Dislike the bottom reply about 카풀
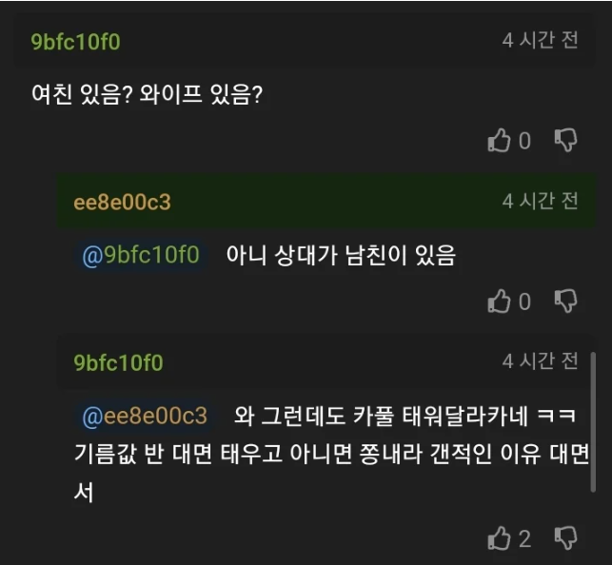This screenshot has width=612, height=565. pyautogui.click(x=565, y=538)
